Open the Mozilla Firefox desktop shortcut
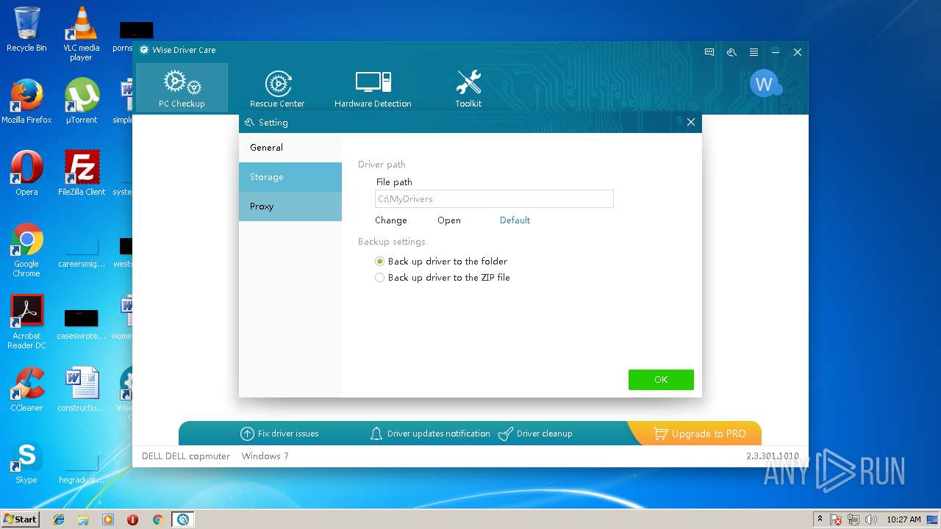This screenshot has height=529, width=941. [x=26, y=101]
